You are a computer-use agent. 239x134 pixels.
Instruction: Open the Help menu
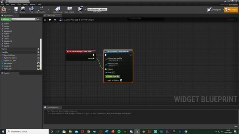click(x=39, y=4)
